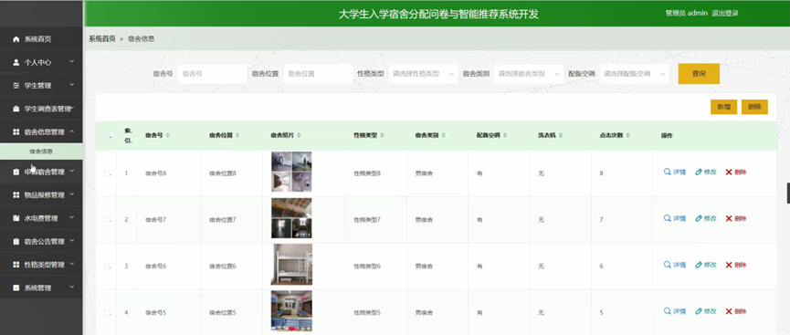The height and width of the screenshot is (335, 790).
Task: Click the 系统管理 sidebar icon
Action: 16,288
